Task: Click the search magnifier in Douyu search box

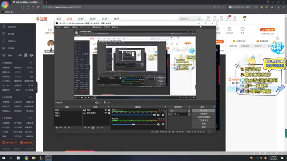Action: click(199, 19)
